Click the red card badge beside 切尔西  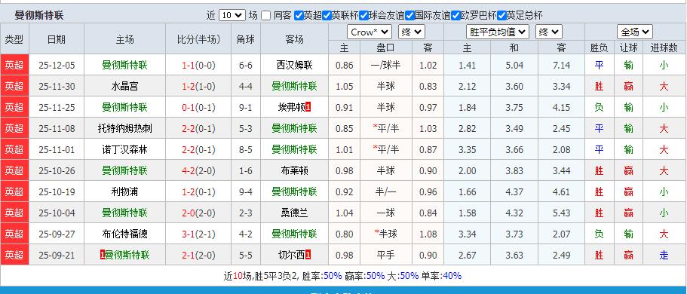pos(308,255)
